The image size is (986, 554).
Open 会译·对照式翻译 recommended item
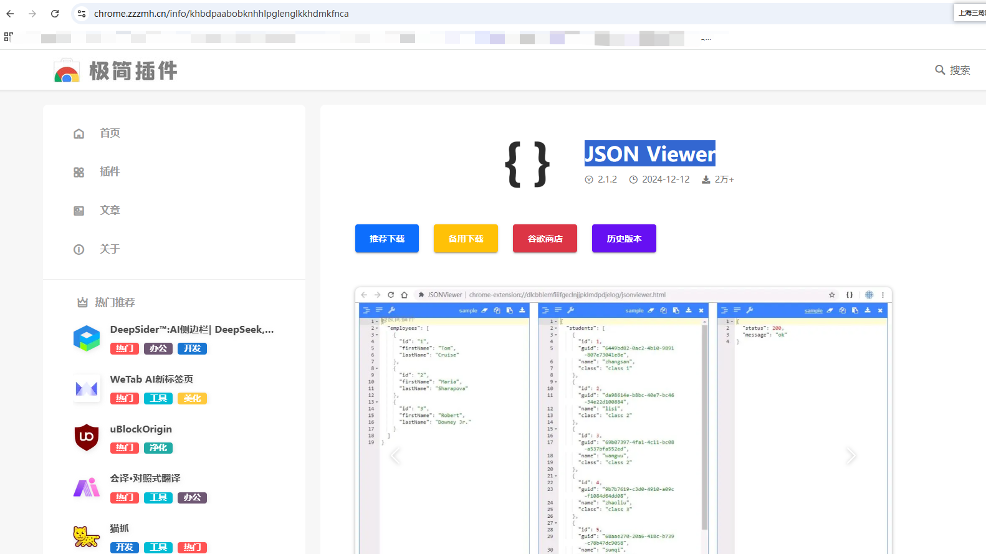click(145, 479)
